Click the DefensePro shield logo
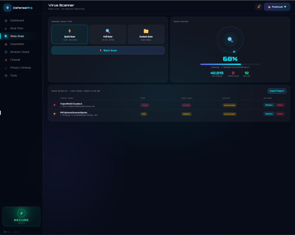 (x=7, y=8)
